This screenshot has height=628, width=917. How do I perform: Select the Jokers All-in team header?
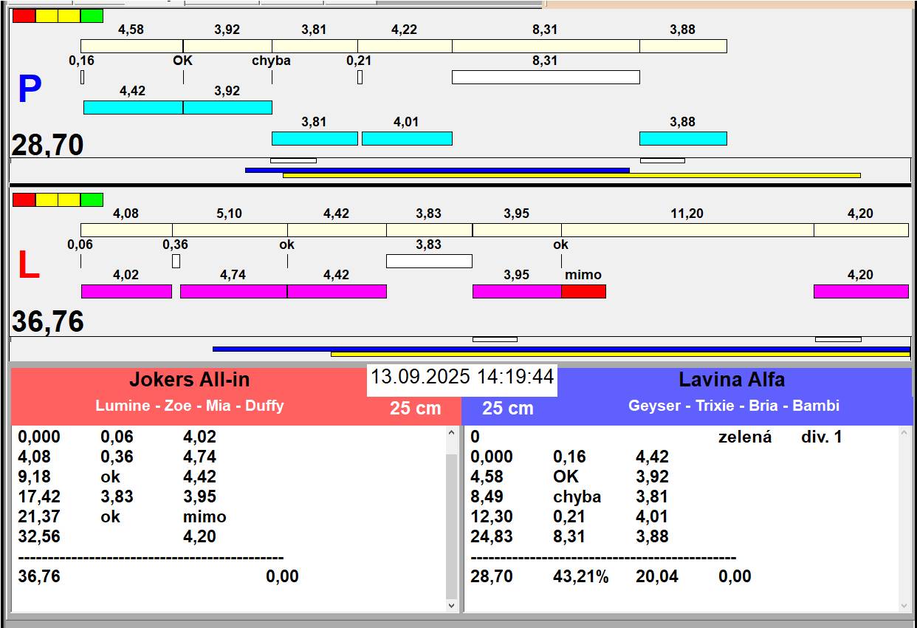click(190, 380)
